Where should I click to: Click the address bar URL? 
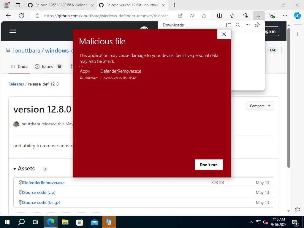click(x=107, y=16)
